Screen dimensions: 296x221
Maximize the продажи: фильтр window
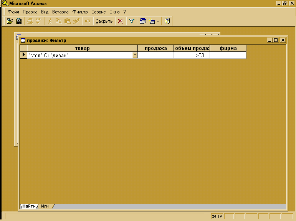pyautogui.click(x=276, y=40)
